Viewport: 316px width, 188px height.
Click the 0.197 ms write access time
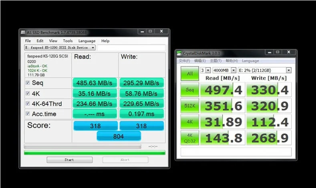click(x=141, y=114)
